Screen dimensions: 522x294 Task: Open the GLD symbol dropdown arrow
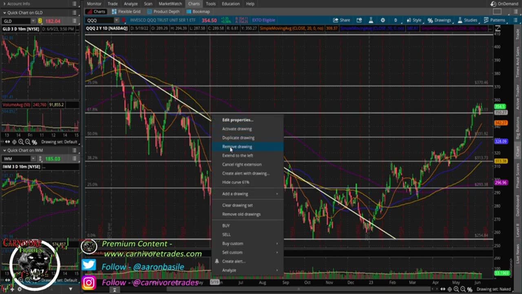[x=33, y=21]
